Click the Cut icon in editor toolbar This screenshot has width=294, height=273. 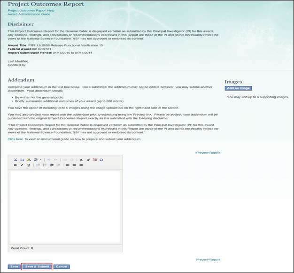pos(15,160)
